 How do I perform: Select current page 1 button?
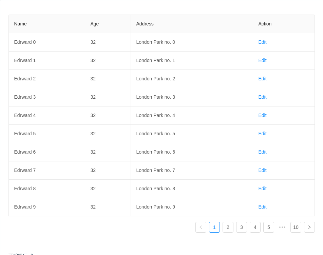[x=214, y=227]
